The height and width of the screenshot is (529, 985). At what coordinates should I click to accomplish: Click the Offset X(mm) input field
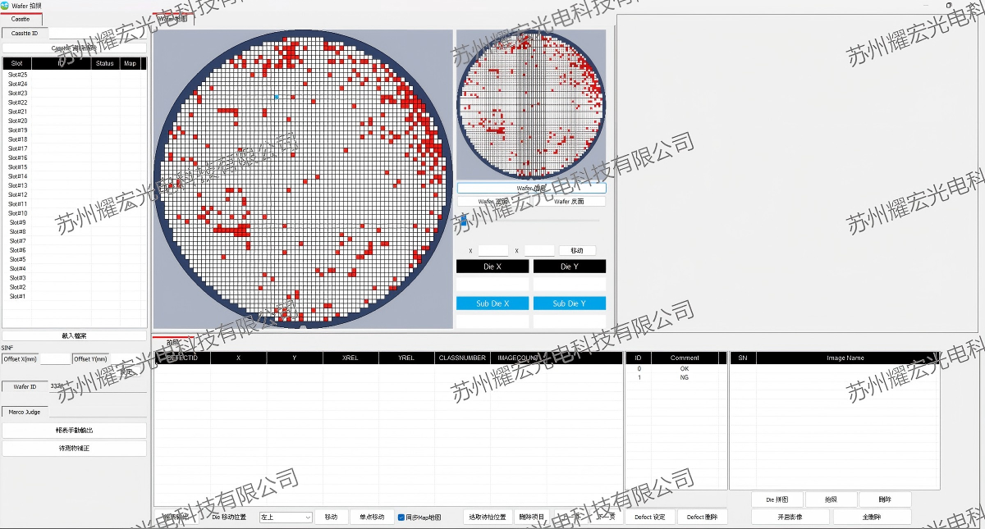tap(56, 359)
